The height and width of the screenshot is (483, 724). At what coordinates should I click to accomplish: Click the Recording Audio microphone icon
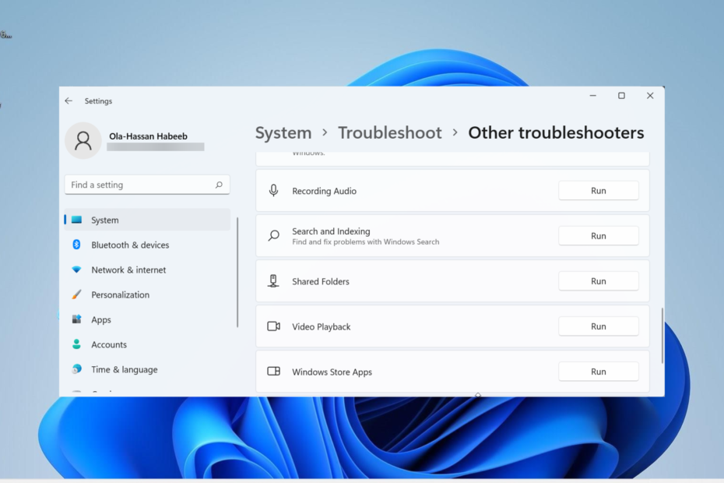pos(273,190)
